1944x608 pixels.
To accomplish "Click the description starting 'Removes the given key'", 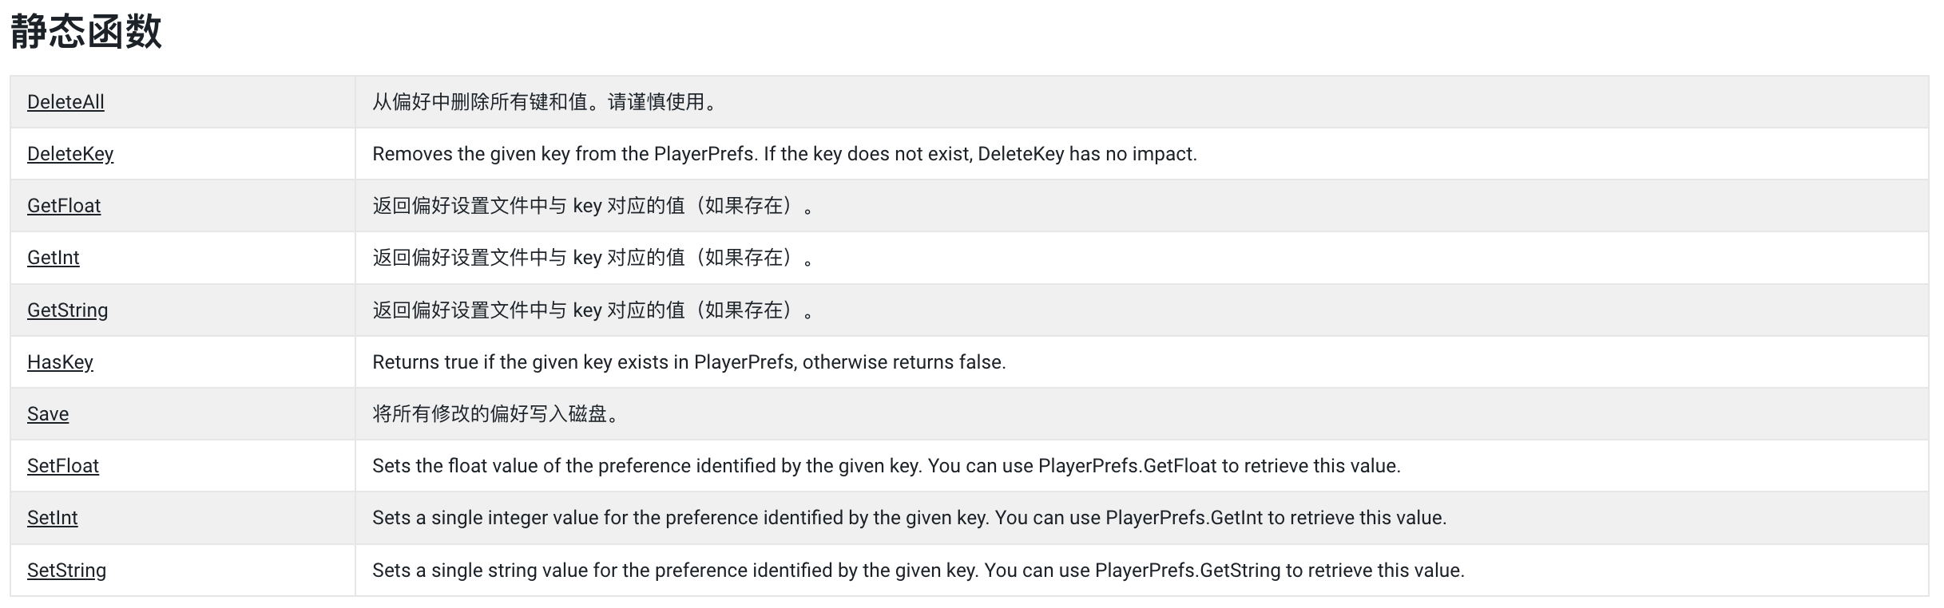I will click(x=784, y=154).
